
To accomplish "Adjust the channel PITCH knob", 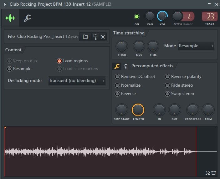I will (177, 16).
